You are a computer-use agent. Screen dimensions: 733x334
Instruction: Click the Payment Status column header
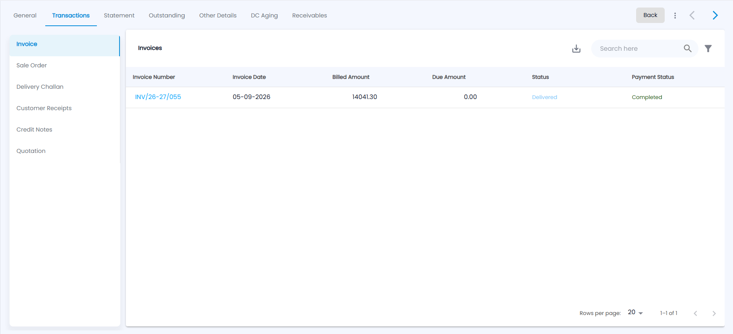[x=653, y=77]
